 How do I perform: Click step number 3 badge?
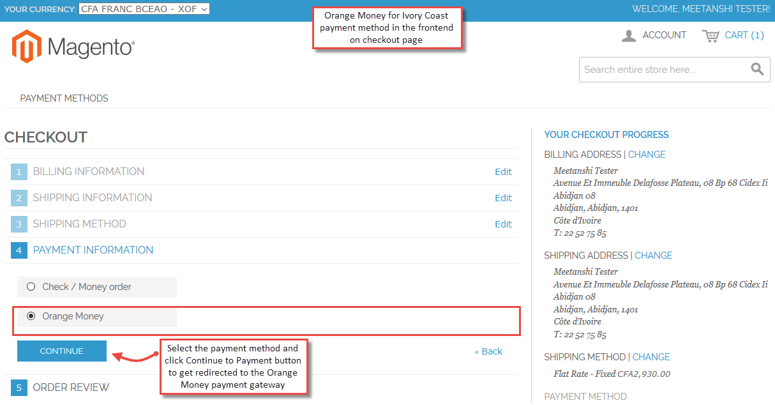click(19, 224)
